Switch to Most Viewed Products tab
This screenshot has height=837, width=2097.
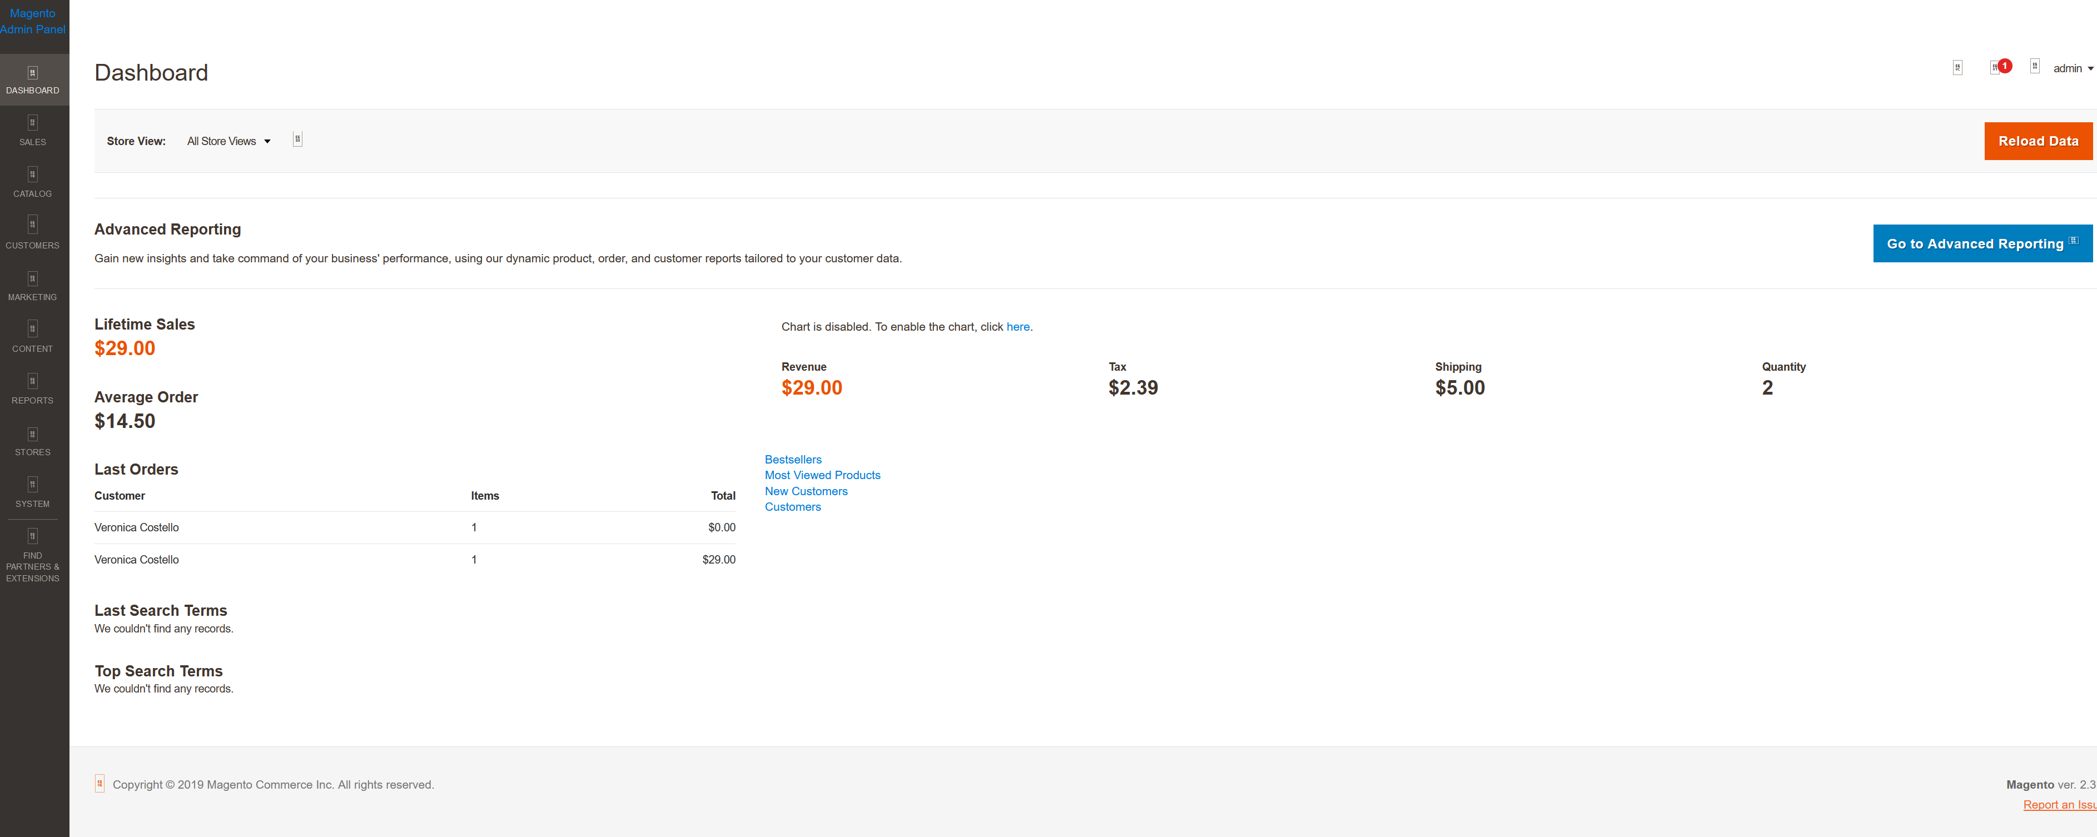click(x=822, y=475)
